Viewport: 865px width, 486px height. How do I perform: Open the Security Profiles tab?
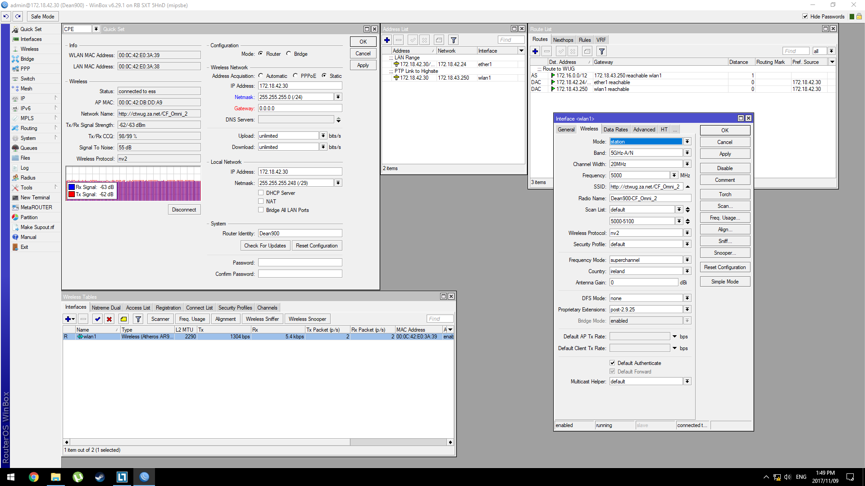pyautogui.click(x=235, y=308)
